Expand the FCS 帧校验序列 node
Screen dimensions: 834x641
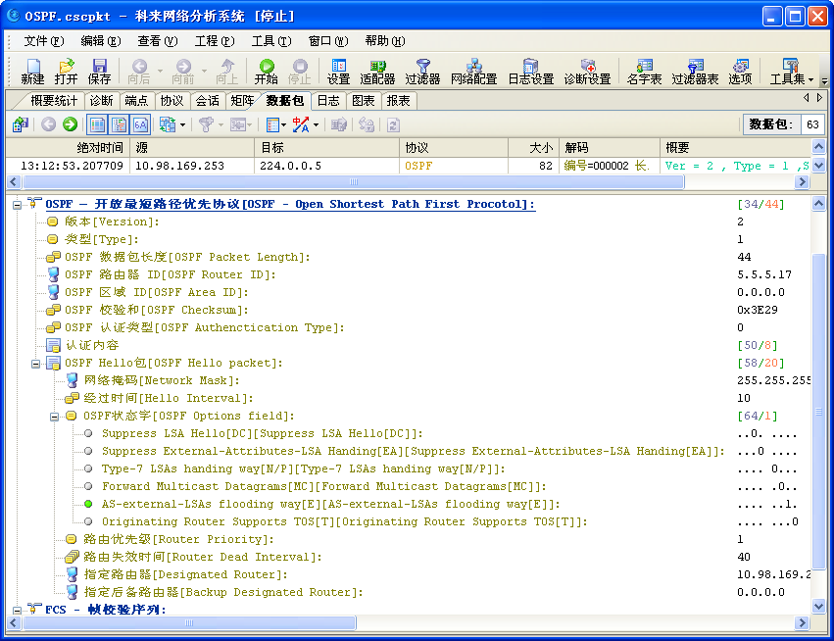click(x=18, y=609)
